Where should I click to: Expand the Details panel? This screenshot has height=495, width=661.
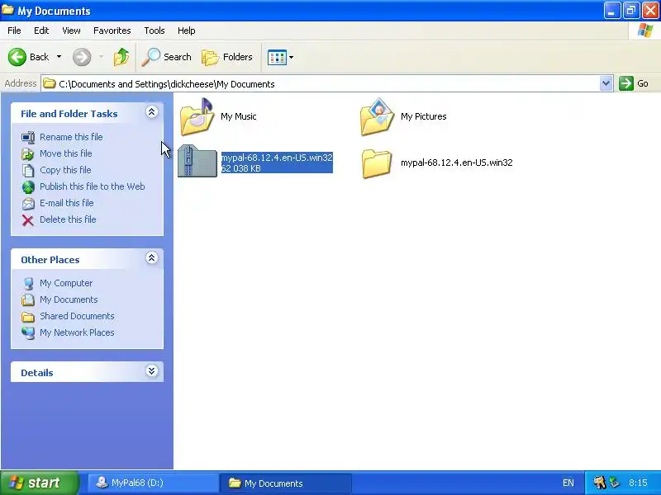152,370
